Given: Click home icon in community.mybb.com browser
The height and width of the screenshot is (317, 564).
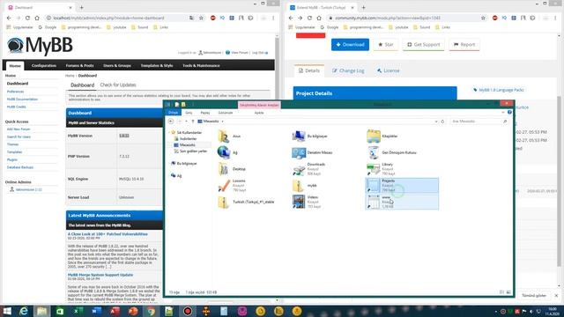Looking at the screenshot, I should tap(319, 18).
